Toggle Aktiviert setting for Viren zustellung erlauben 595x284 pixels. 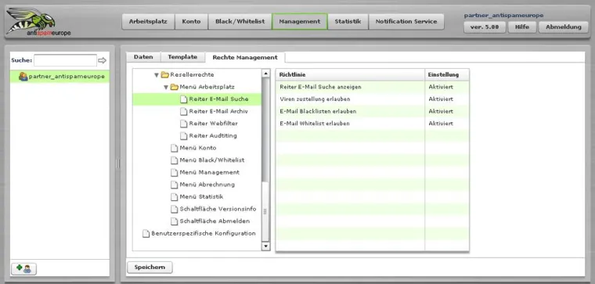(441, 99)
